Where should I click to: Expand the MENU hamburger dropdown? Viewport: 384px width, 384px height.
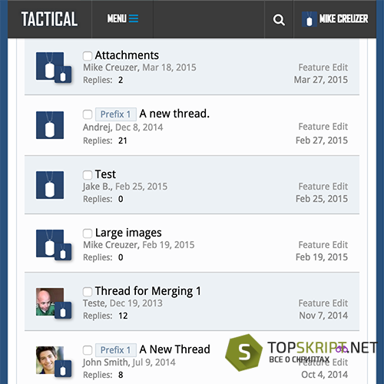pyautogui.click(x=123, y=18)
